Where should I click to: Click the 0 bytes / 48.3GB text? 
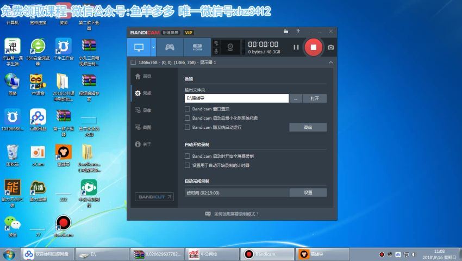coord(264,52)
